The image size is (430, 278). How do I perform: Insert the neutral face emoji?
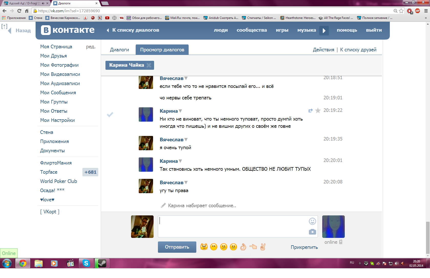click(x=233, y=247)
